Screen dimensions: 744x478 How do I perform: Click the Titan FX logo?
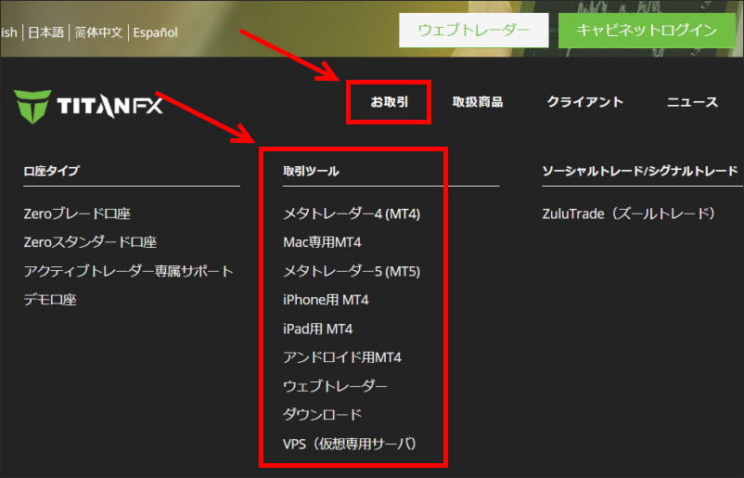[88, 107]
